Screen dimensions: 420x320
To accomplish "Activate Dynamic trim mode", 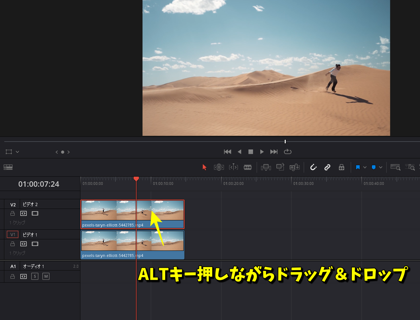I will click(x=233, y=167).
